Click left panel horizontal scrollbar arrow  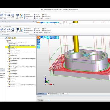pos(4,68)
